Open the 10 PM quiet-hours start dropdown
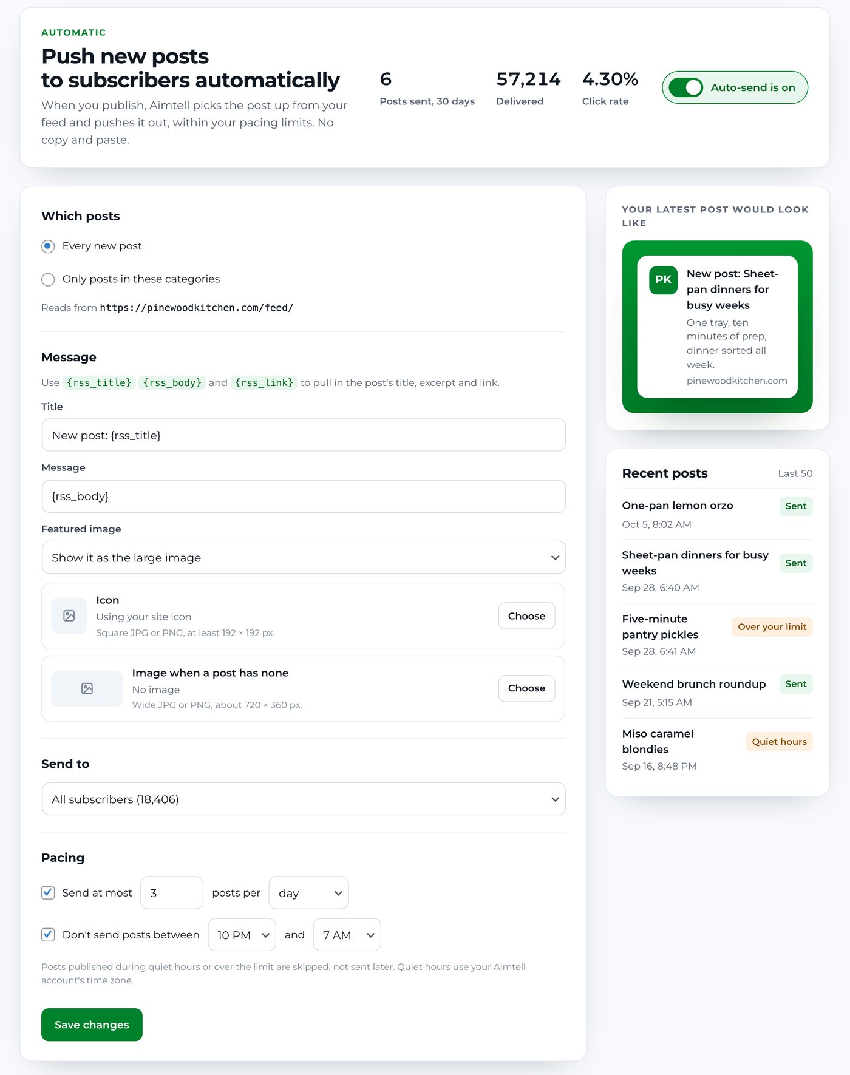The image size is (850, 1075). [x=242, y=935]
